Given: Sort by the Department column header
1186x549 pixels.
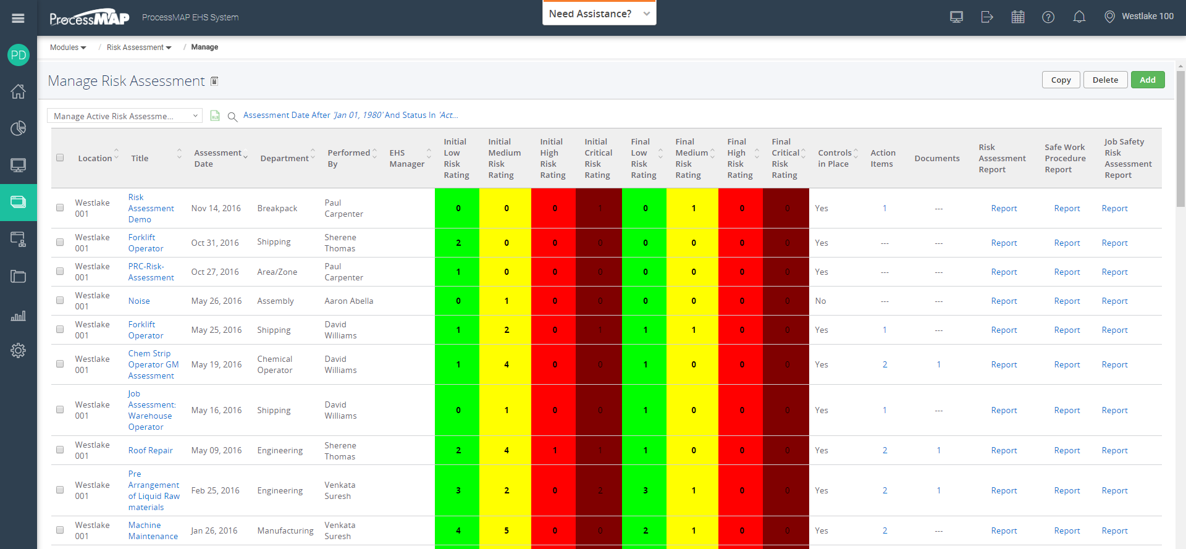Looking at the screenshot, I should pos(284,158).
